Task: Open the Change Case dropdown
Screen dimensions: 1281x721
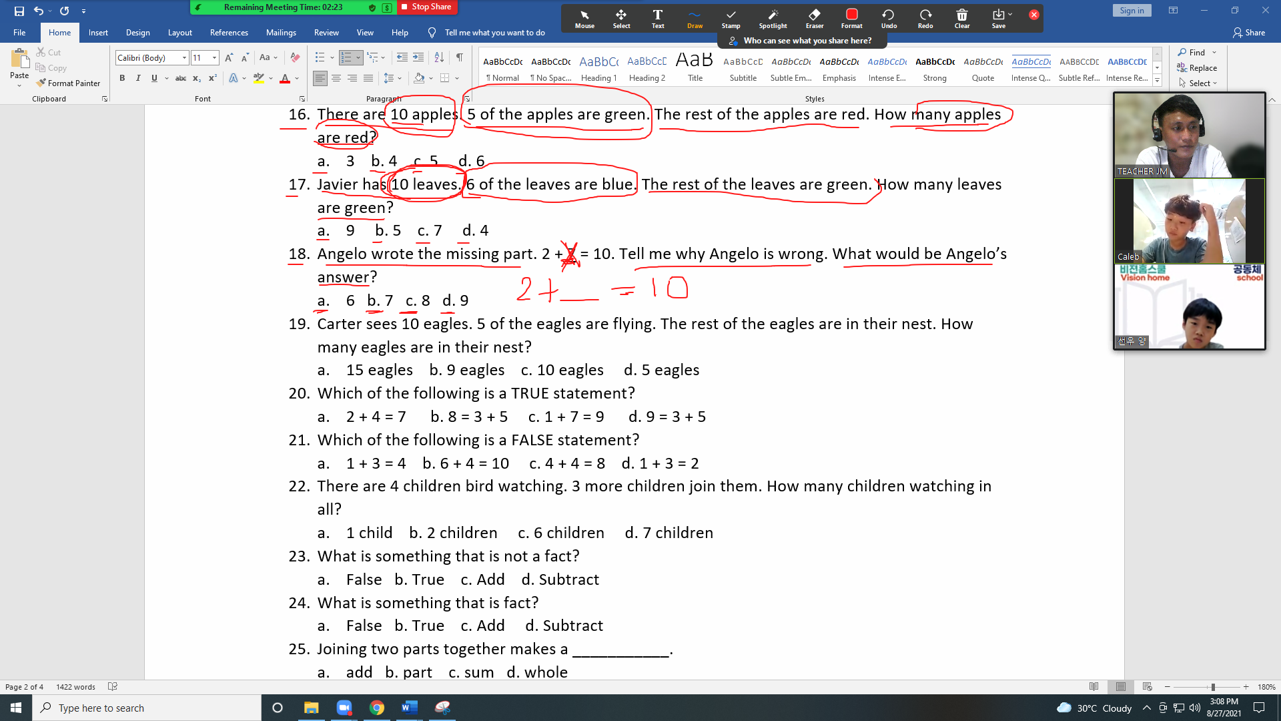Action: click(x=268, y=57)
